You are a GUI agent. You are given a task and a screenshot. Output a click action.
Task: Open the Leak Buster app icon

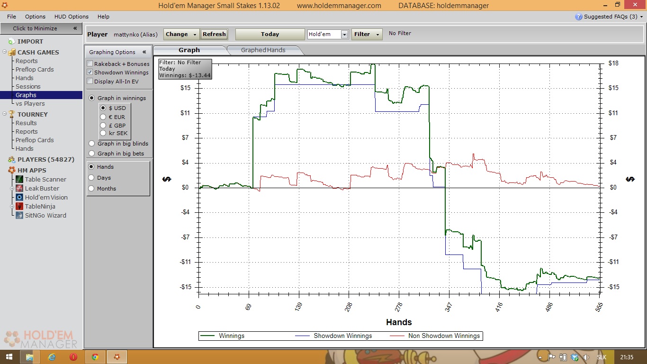click(19, 188)
